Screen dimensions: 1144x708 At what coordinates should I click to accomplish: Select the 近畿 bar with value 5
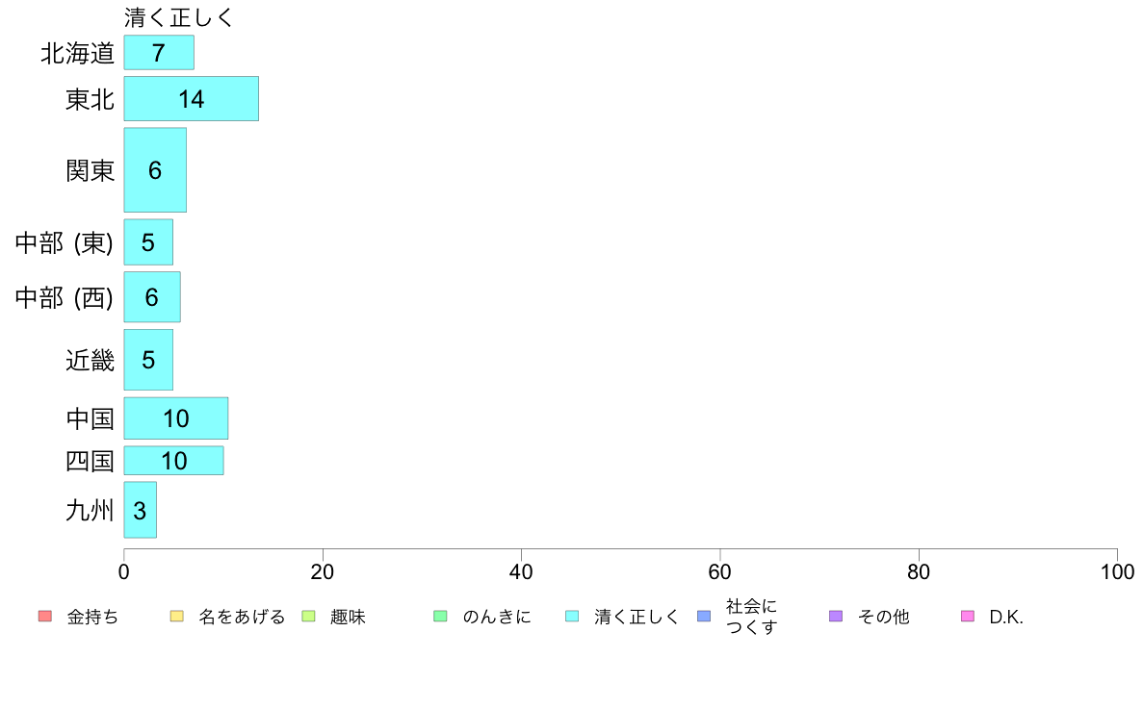(148, 360)
